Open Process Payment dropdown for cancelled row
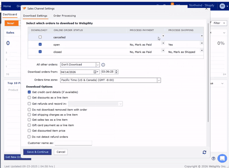Viewport: 229px width, 168px height. click(163, 36)
